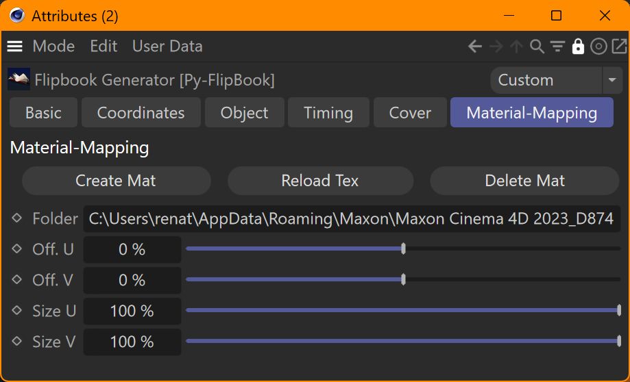Go forward with the right arrow icon
The width and height of the screenshot is (630, 382).
click(x=496, y=47)
